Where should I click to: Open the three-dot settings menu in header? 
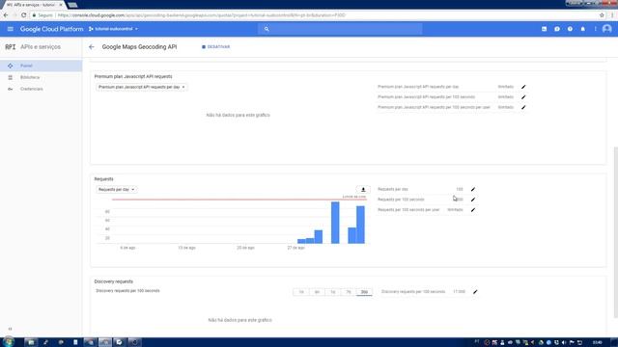click(595, 29)
